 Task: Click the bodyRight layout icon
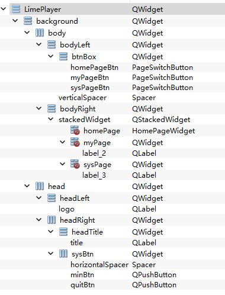(52, 108)
